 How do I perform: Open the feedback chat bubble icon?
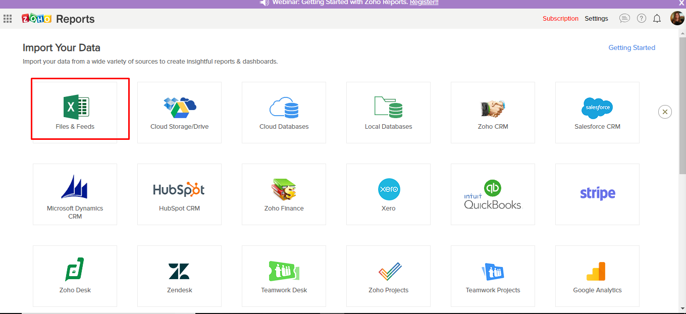624,19
